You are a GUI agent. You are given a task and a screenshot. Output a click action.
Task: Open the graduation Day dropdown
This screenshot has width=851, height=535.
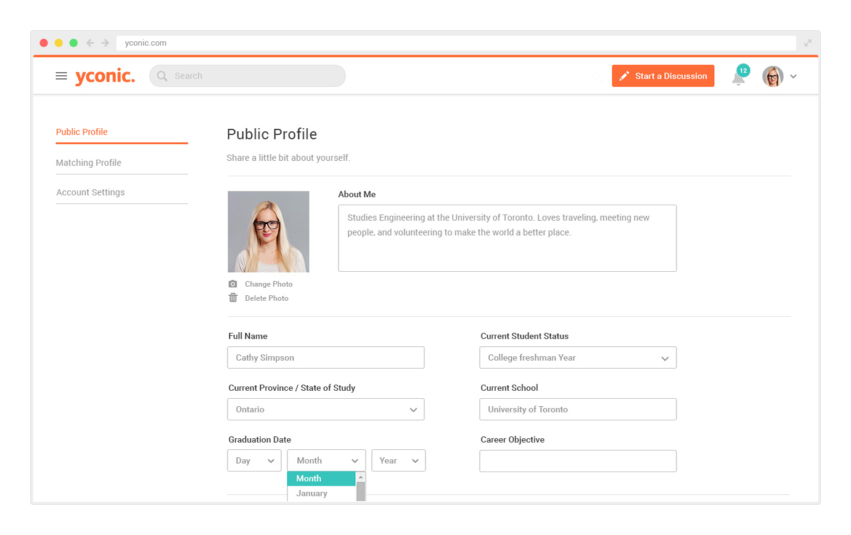point(254,460)
